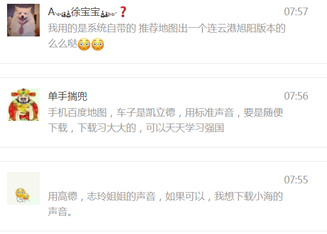The image size is (327, 234).
Task: Open the white dog avatar profile
Action: pyautogui.click(x=23, y=20)
